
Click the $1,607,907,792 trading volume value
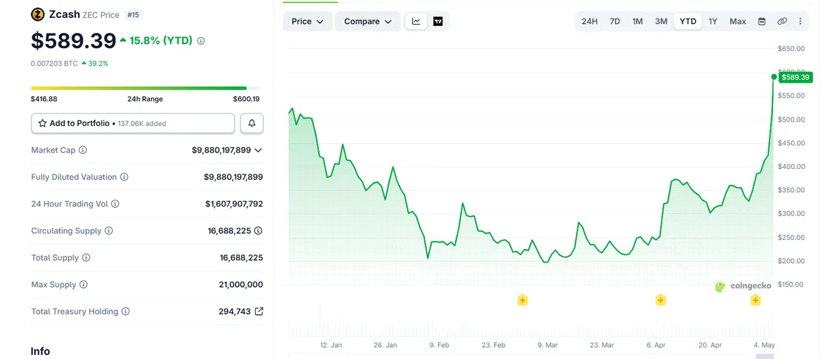[234, 204]
